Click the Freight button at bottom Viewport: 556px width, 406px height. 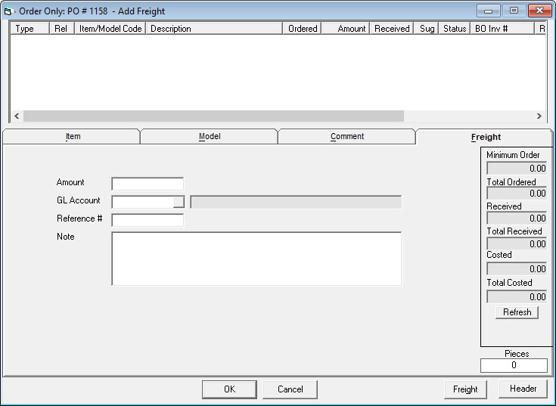coord(465,389)
